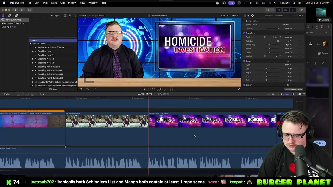Open Effects browser icon in timeline
The width and height of the screenshot is (333, 187).
coord(299,94)
